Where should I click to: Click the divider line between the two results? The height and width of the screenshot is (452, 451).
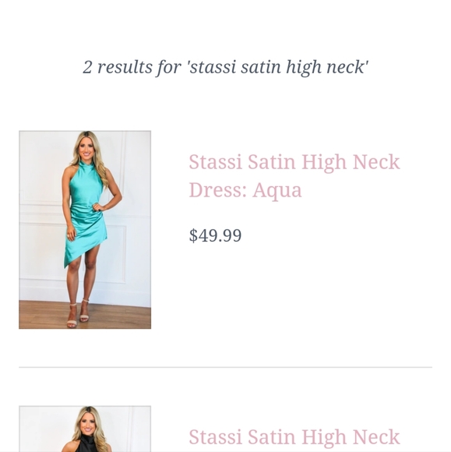(x=225, y=367)
